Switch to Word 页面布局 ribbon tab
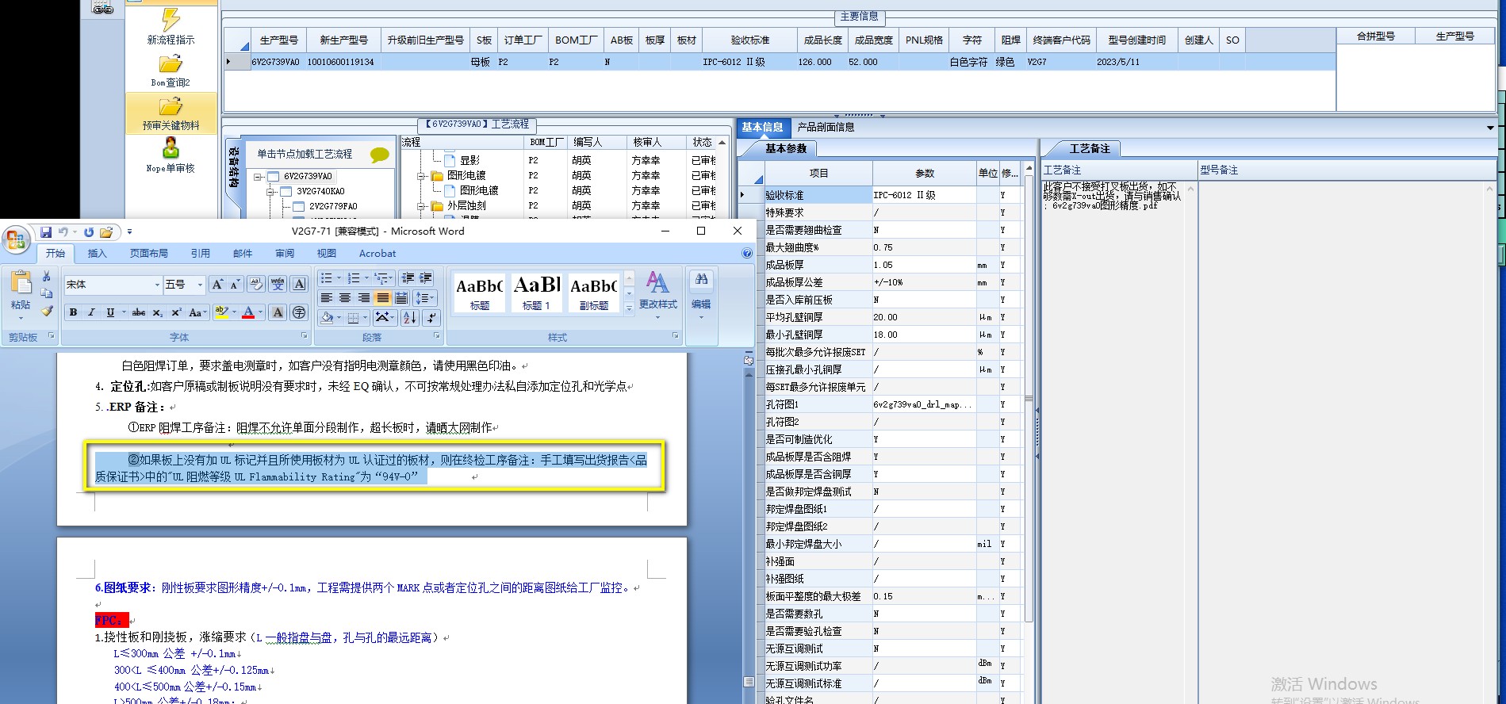The image size is (1506, 704). pos(149,254)
